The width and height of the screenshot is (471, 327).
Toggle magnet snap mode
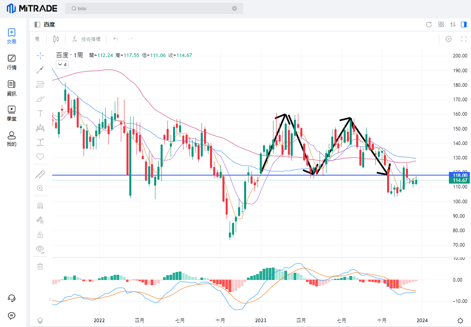tap(40, 206)
